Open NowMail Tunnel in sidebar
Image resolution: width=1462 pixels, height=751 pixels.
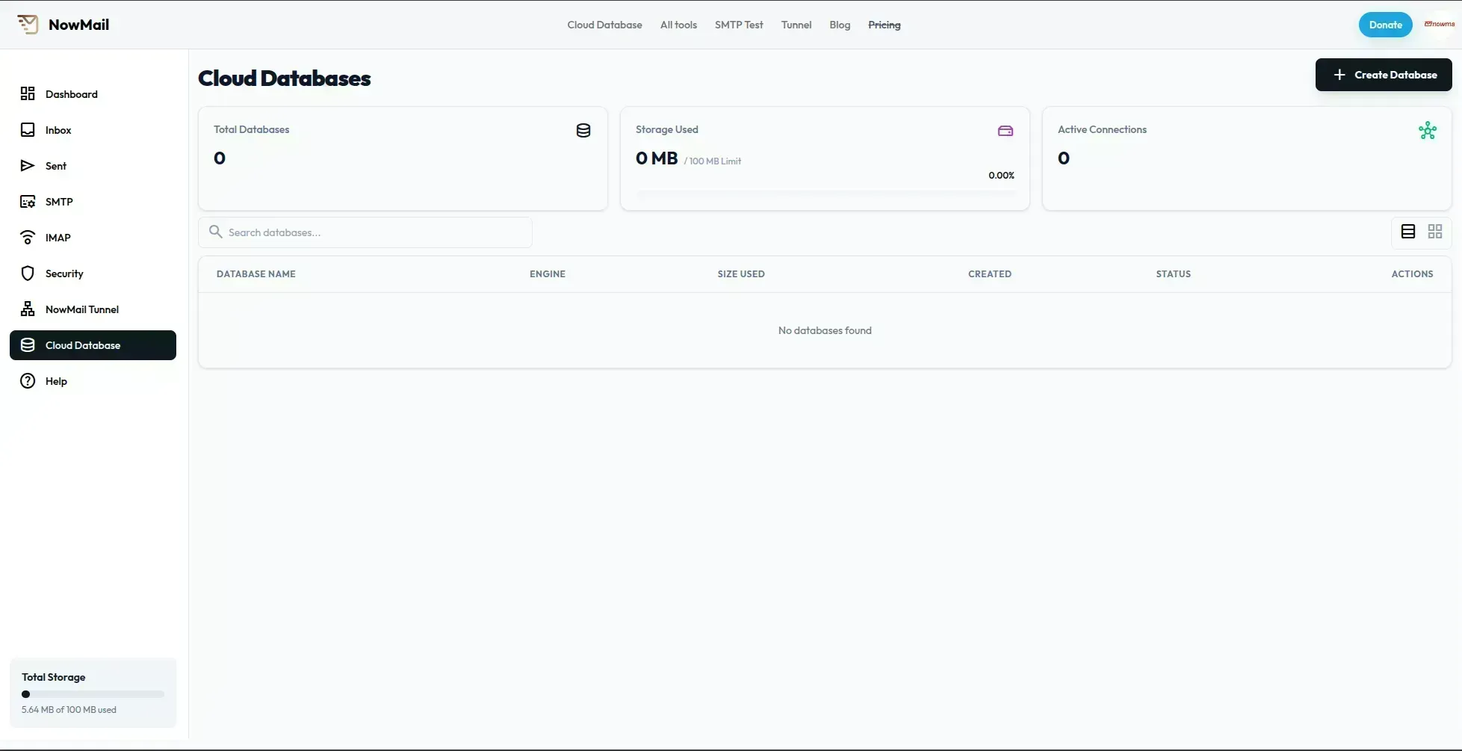pyautogui.click(x=81, y=309)
